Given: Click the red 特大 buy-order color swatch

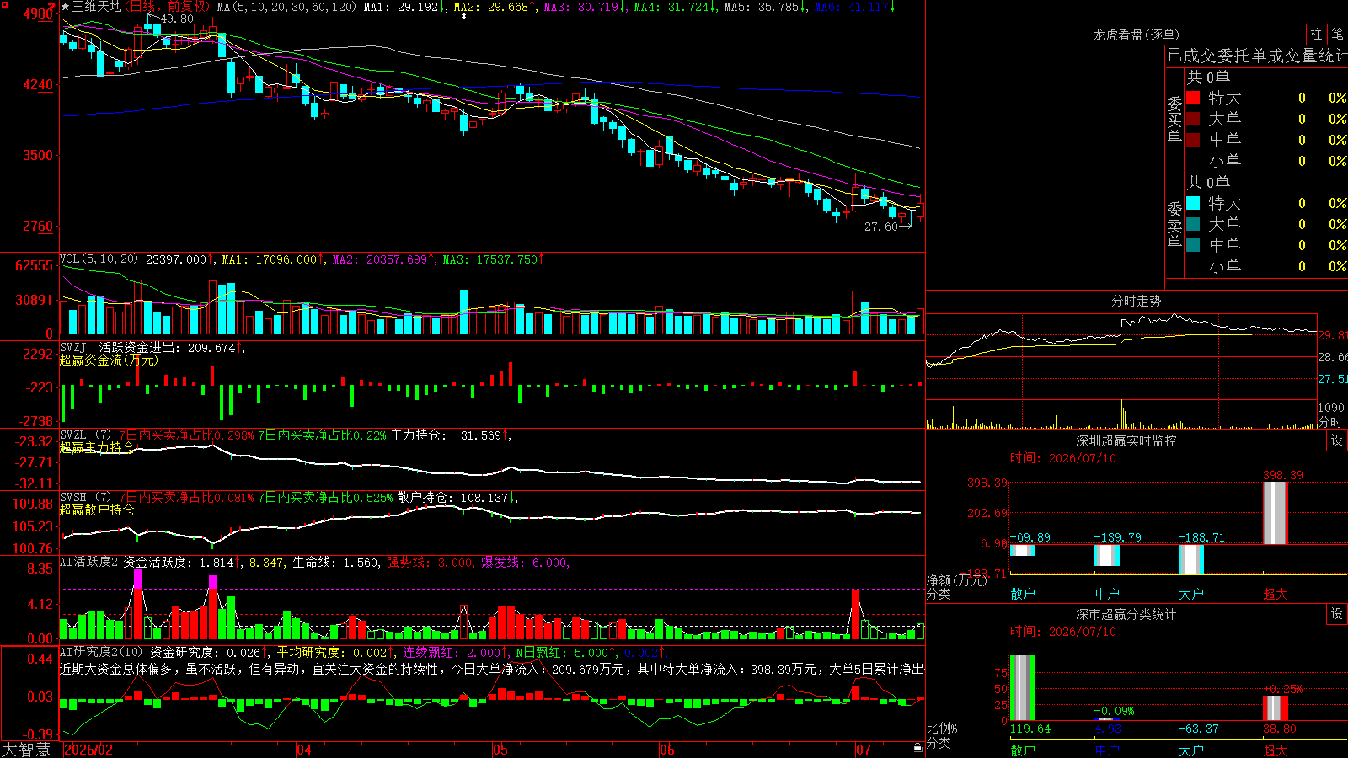Looking at the screenshot, I should [1193, 98].
